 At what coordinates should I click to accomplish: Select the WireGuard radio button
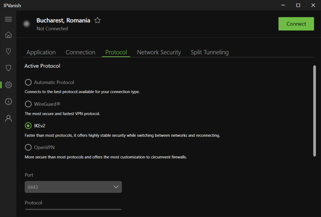click(x=28, y=104)
